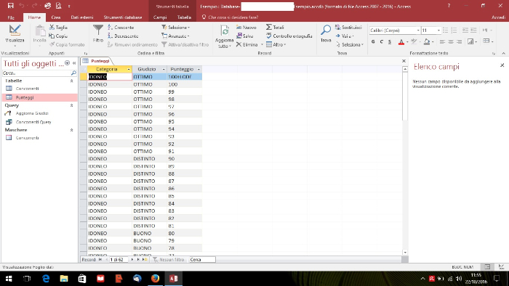The height and width of the screenshot is (286, 509).
Task: Switch to design view icon in status bar
Action: pyautogui.click(x=501, y=267)
